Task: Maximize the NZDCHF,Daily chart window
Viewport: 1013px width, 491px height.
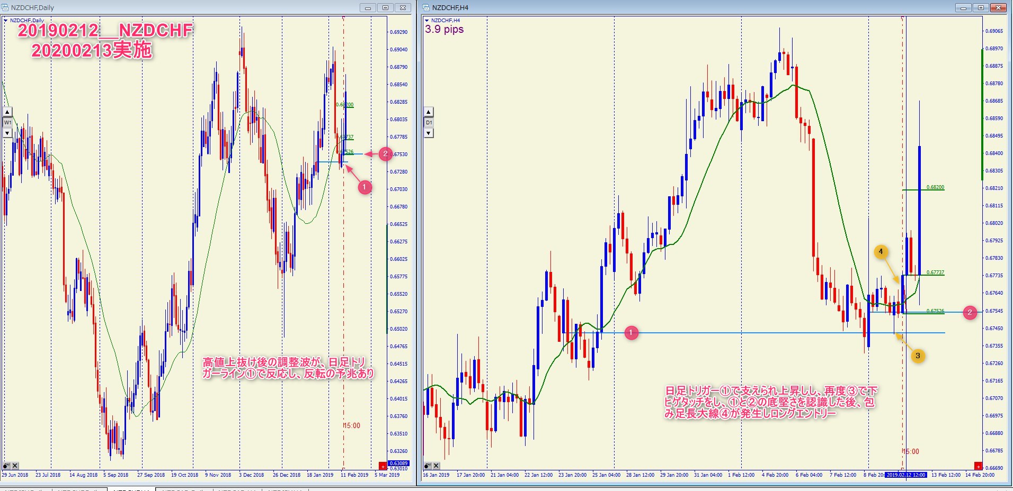Action: point(385,7)
